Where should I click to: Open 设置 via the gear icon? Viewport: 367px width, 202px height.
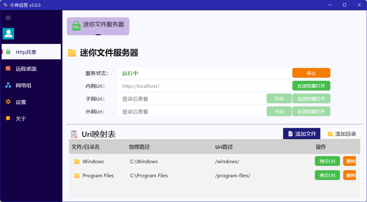click(8, 102)
